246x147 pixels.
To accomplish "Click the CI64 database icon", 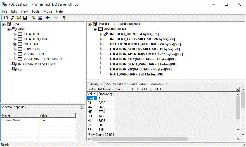I will pyautogui.click(x=9, y=24).
